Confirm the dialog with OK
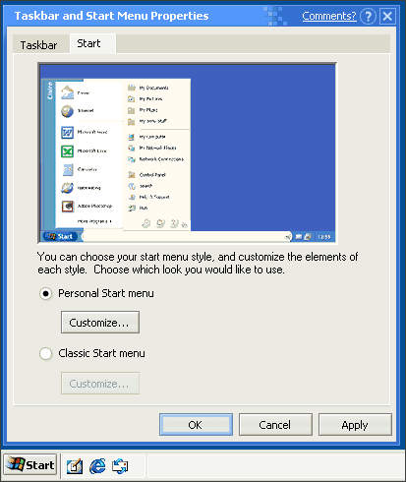This screenshot has width=406, height=482. [x=196, y=425]
